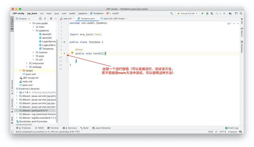
Task: Open Build tool window
Action: 84,128
